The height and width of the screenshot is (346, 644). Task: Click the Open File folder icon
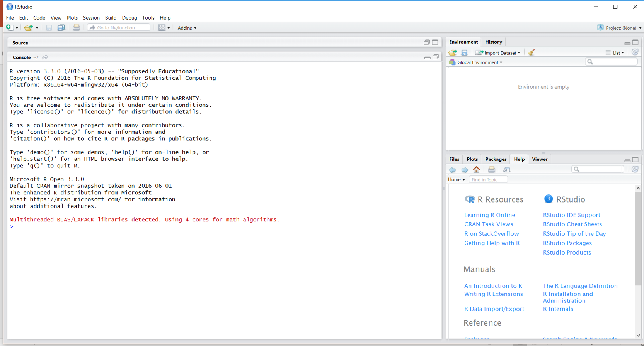coord(28,28)
